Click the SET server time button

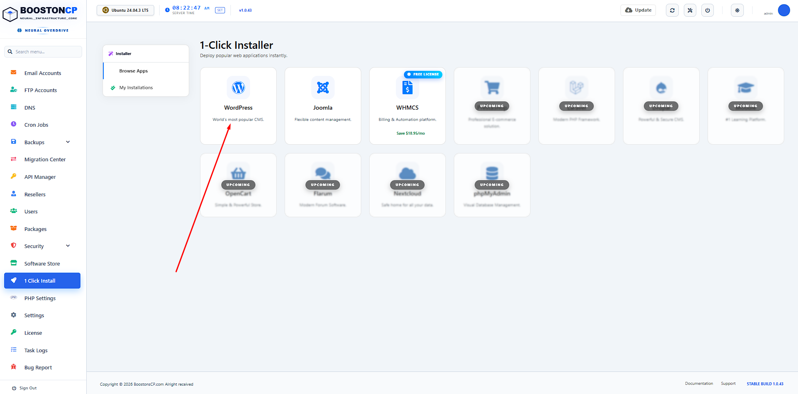[x=220, y=10]
